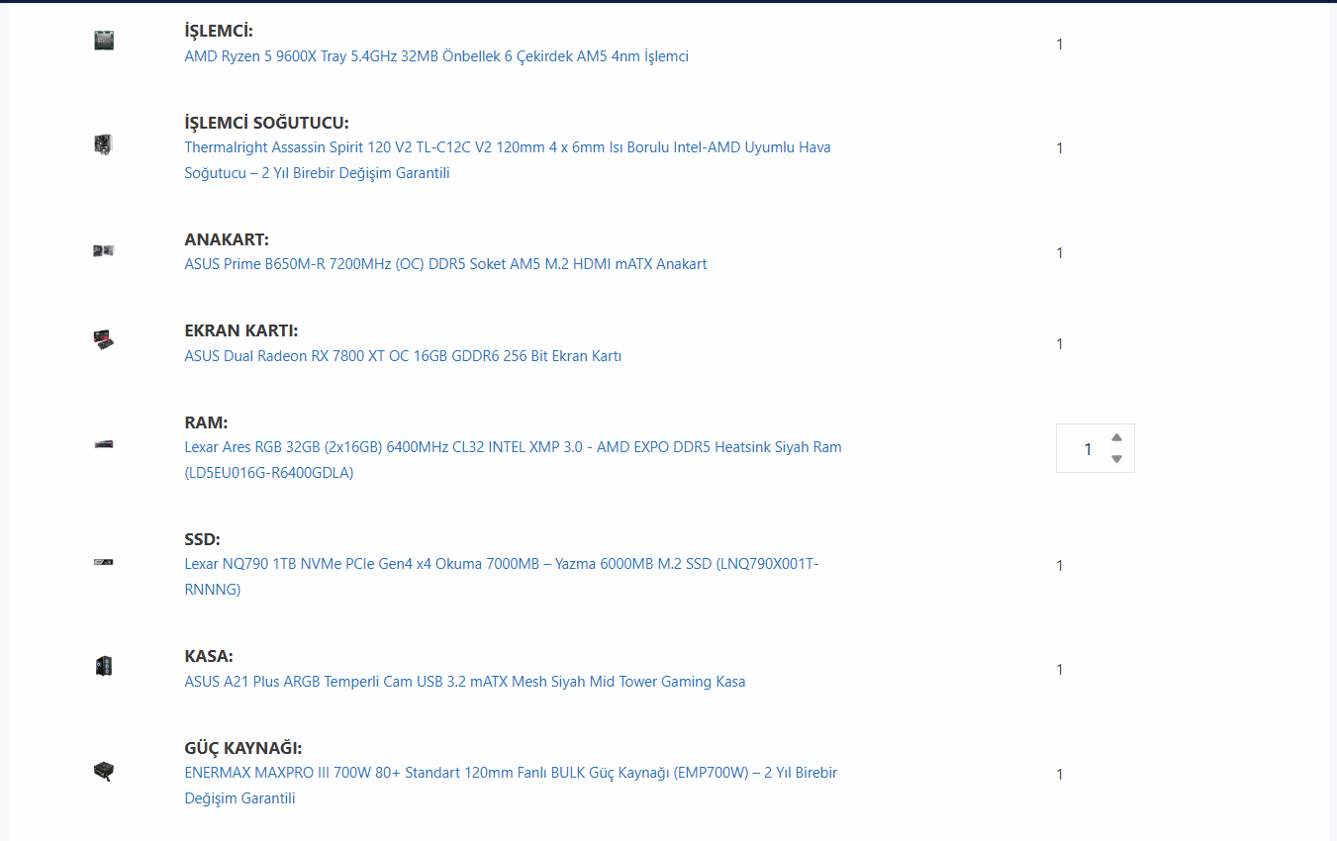Click the GÜÇ KAYNAĞI: category heading
The height and width of the screenshot is (841, 1337).
coord(243,748)
